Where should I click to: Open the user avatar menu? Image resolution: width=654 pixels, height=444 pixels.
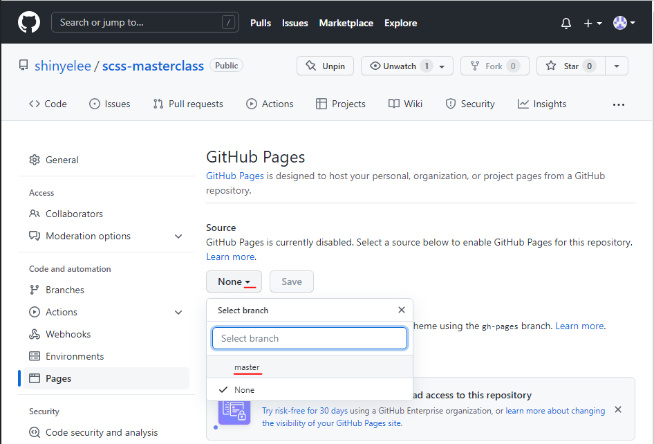[x=624, y=23]
